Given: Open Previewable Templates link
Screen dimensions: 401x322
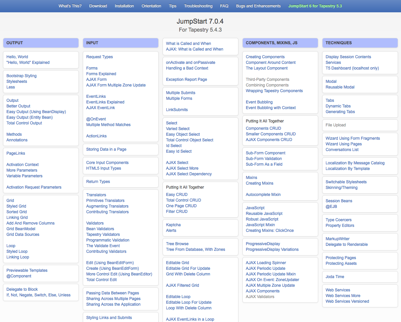Looking at the screenshot, I should [x=27, y=270].
